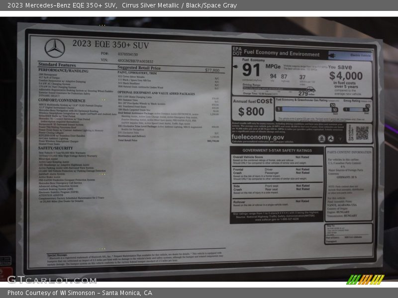Click the plug icon left of 91 MPGe
398x298 pixels.
(235, 67)
